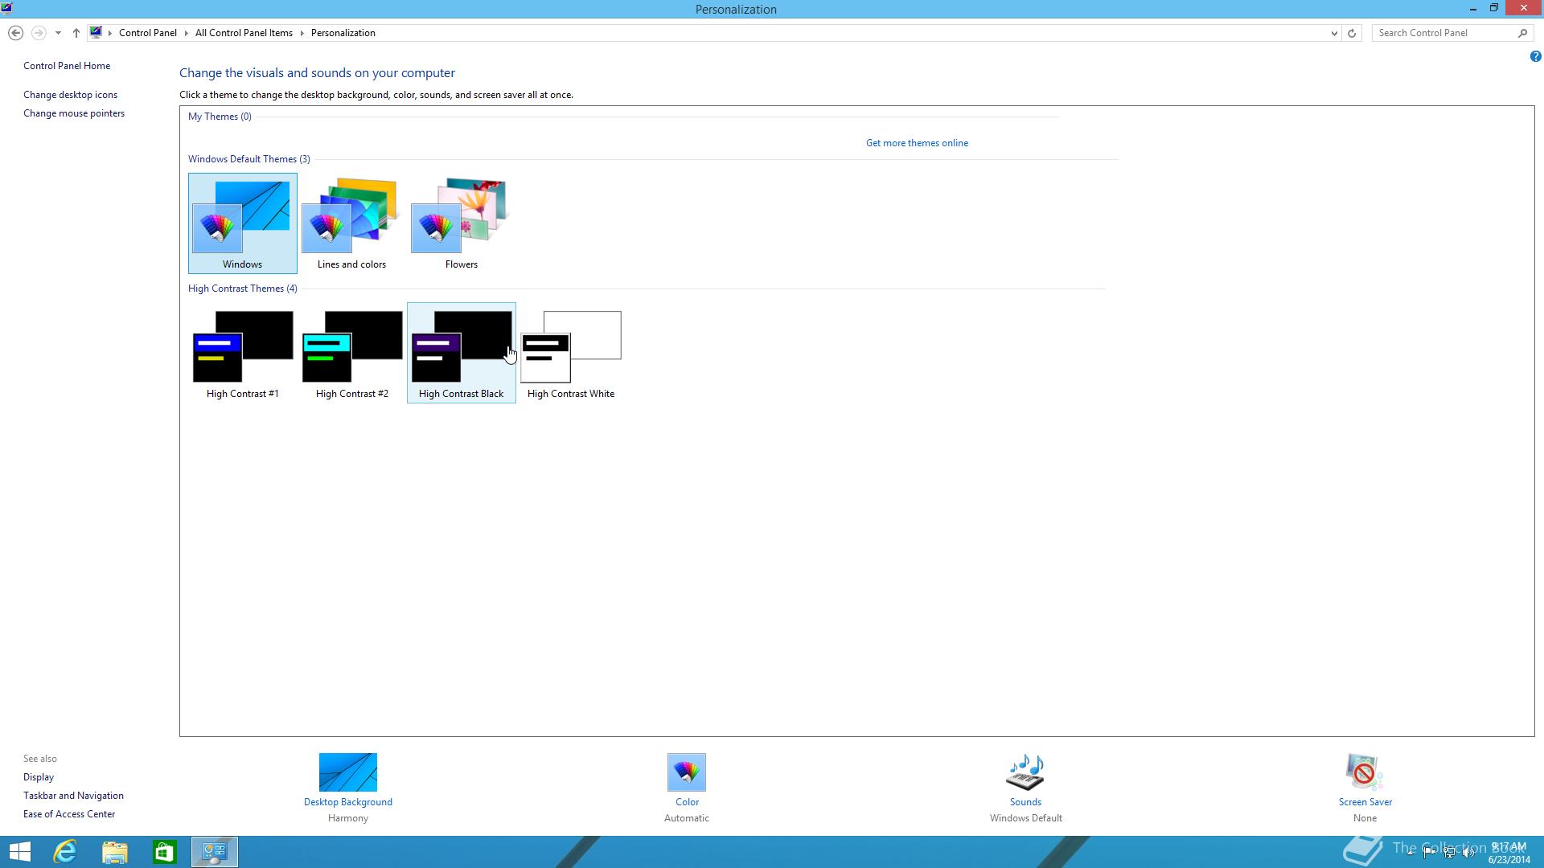Launch Internet Explorer from taskbar
The height and width of the screenshot is (868, 1544).
pyautogui.click(x=65, y=852)
